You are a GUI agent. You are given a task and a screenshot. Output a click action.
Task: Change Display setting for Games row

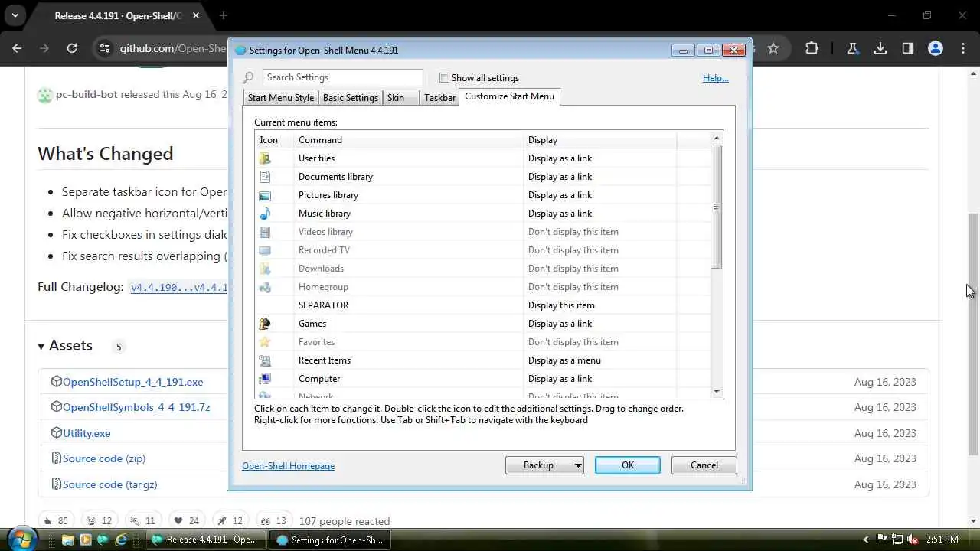pos(599,324)
